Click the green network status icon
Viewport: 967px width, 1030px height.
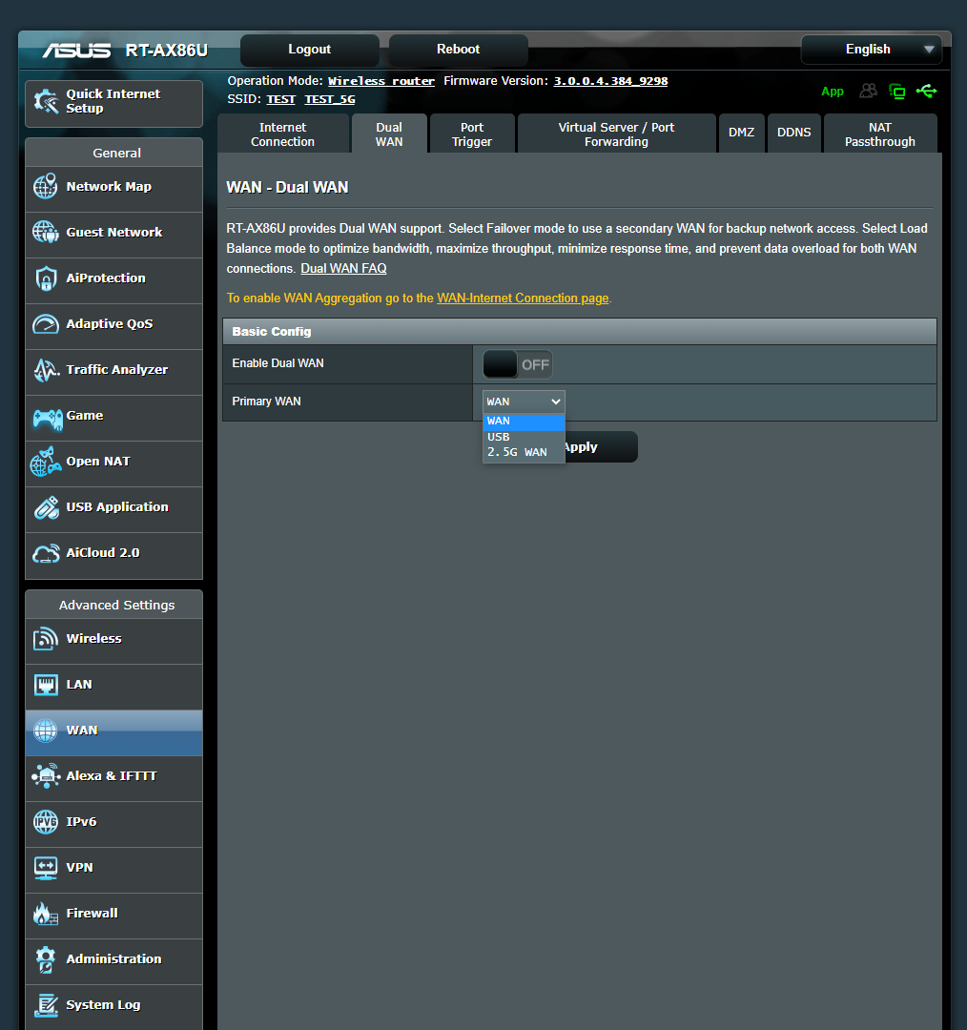[896, 92]
